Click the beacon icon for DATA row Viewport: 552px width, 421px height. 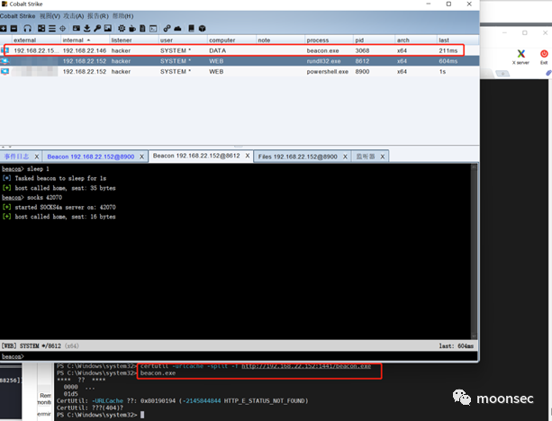point(5,50)
